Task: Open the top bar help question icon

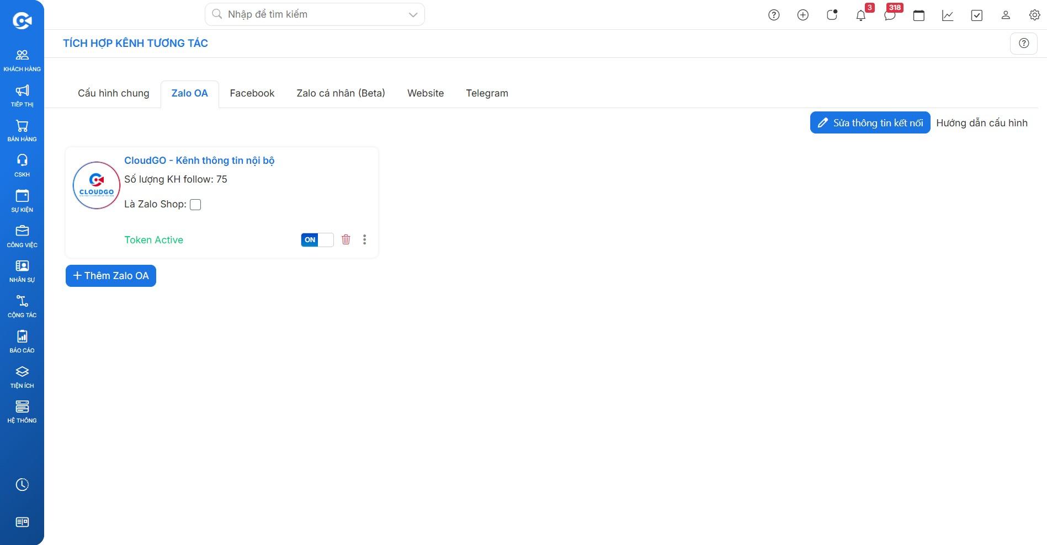Action: [x=774, y=15]
